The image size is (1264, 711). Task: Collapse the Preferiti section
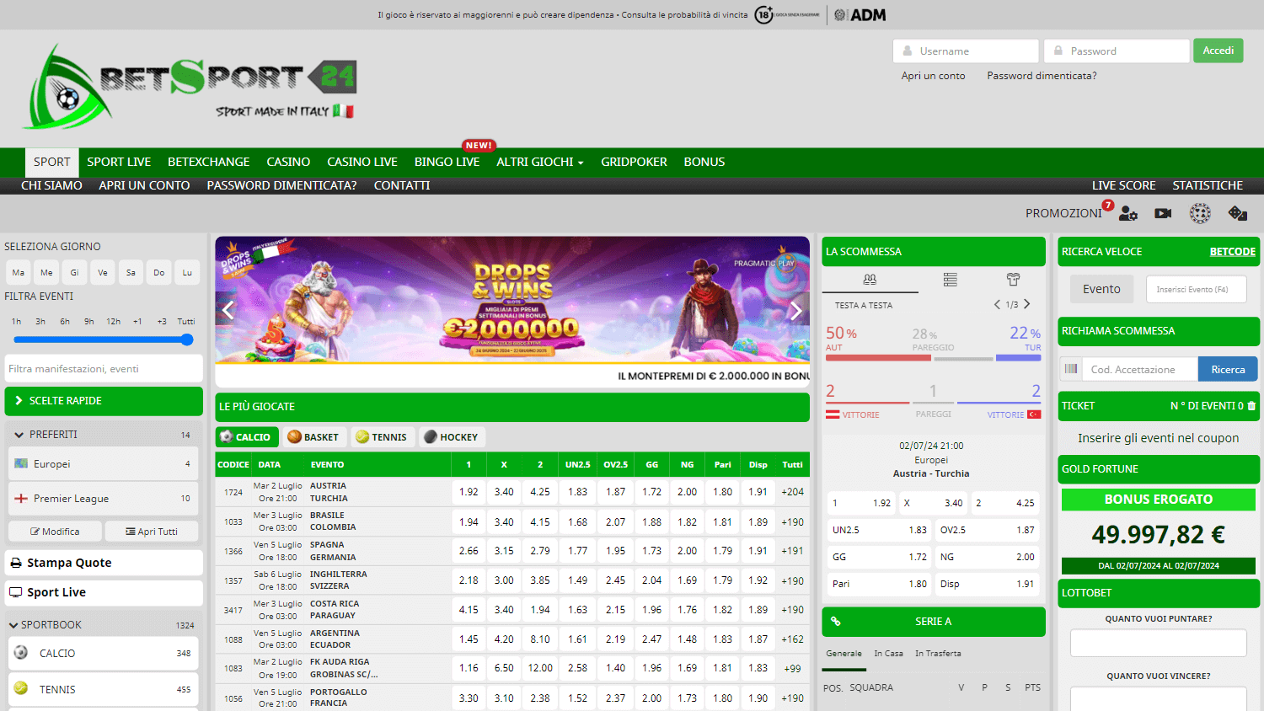pos(104,435)
